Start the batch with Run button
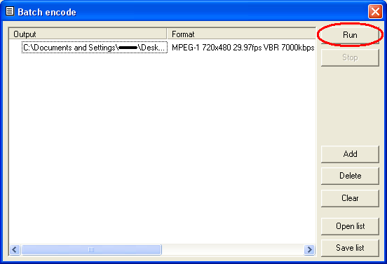 coord(350,35)
